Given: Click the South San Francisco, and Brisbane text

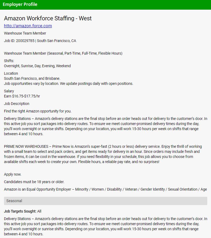Looking at the screenshot, I should pos(32,78).
